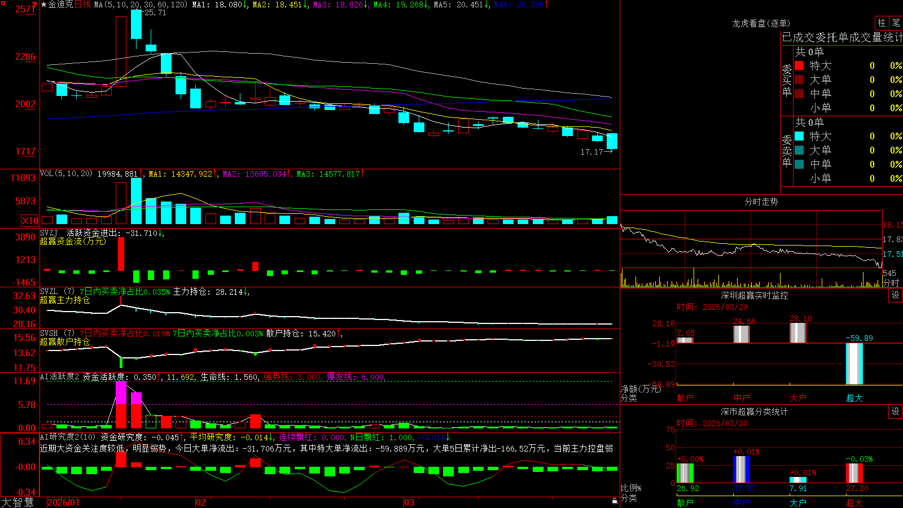Image resolution: width=903 pixels, height=508 pixels.
Task: Click the 分时走势 panel title
Action: tap(761, 202)
